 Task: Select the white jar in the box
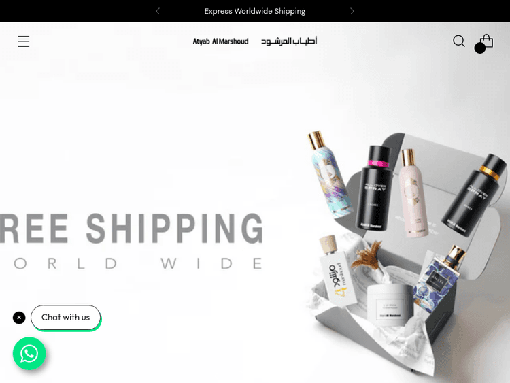point(390,303)
